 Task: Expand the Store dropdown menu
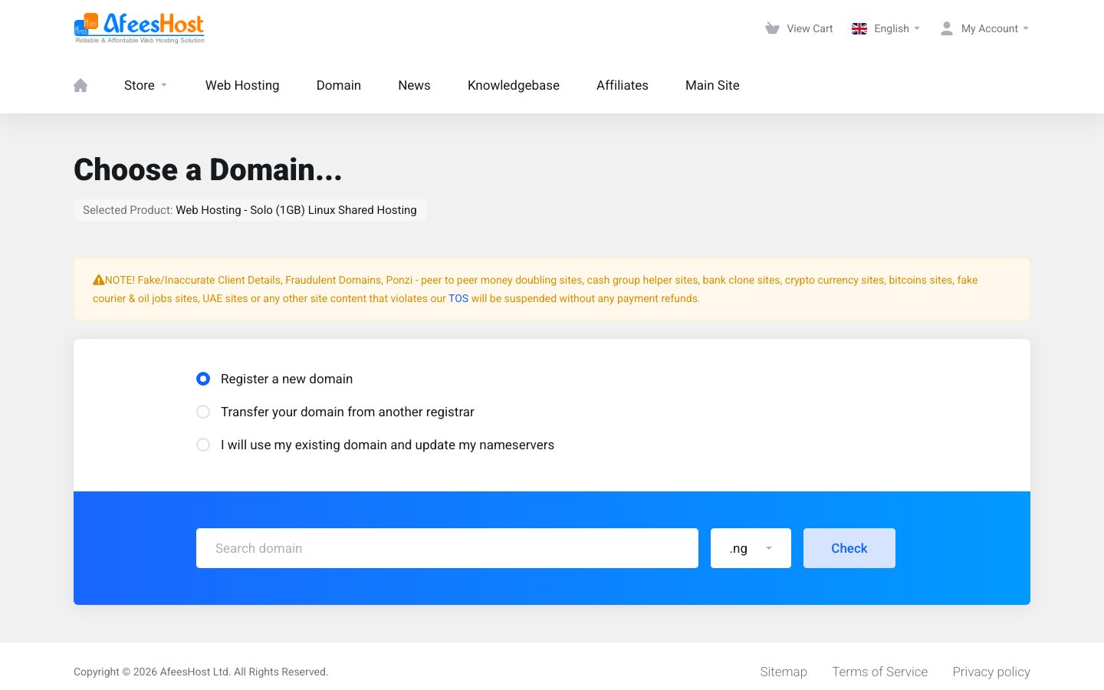coord(146,85)
